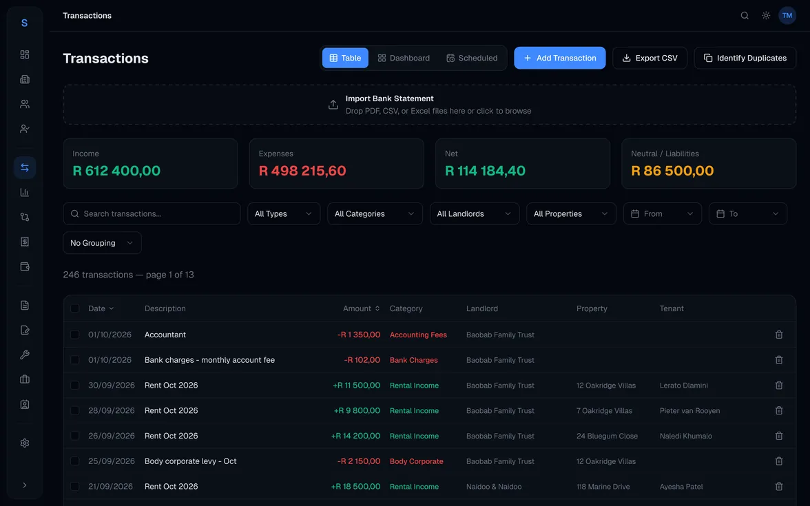The image size is (810, 506).
Task: Click the S logo in sidebar
Action: [x=24, y=23]
